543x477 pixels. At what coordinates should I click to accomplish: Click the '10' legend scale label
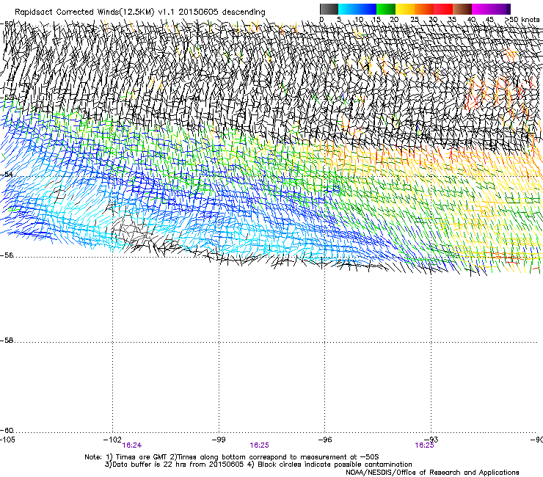(359, 19)
